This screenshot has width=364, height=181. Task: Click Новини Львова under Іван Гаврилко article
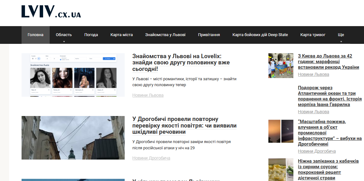click(x=313, y=112)
